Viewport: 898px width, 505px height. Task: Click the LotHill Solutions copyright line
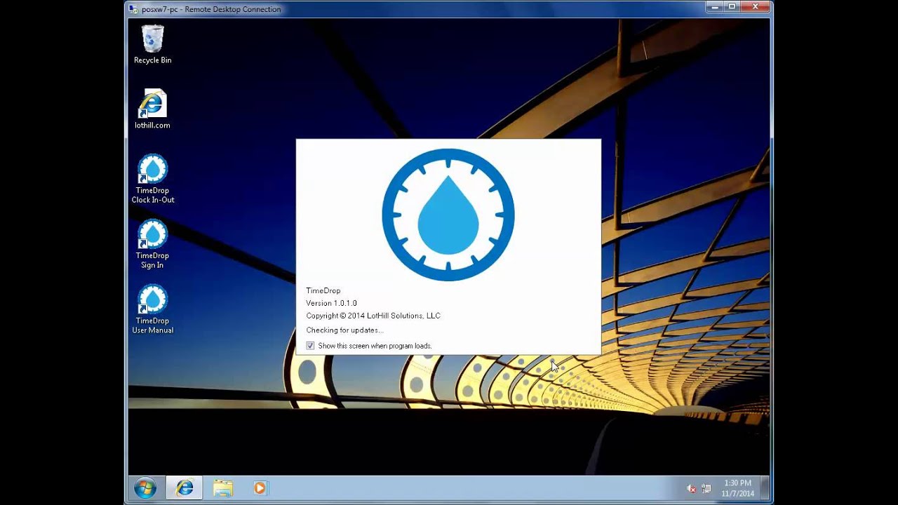pos(373,316)
